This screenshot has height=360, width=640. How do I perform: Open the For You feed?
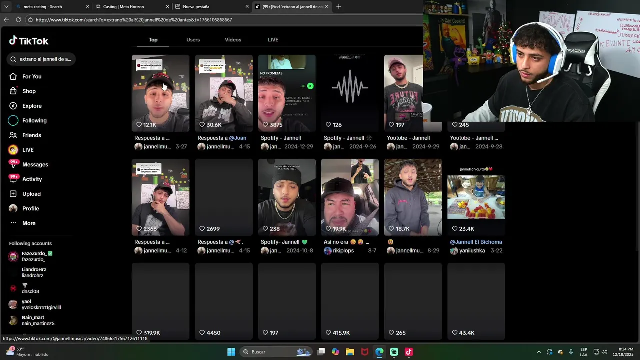[x=32, y=76]
